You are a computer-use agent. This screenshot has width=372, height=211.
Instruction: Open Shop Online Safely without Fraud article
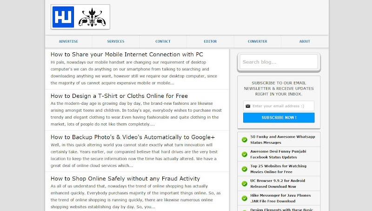[125, 179]
